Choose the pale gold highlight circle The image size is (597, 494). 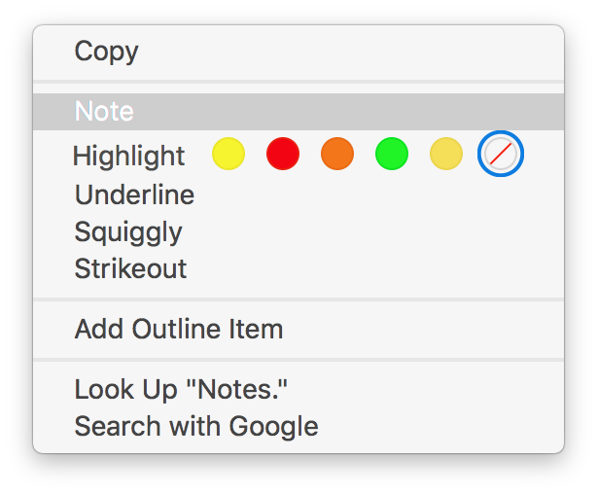(446, 154)
